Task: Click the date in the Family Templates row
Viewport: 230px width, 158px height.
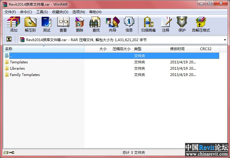Action: (x=183, y=75)
